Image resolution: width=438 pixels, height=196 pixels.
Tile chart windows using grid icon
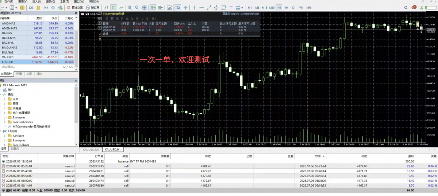pos(144,7)
